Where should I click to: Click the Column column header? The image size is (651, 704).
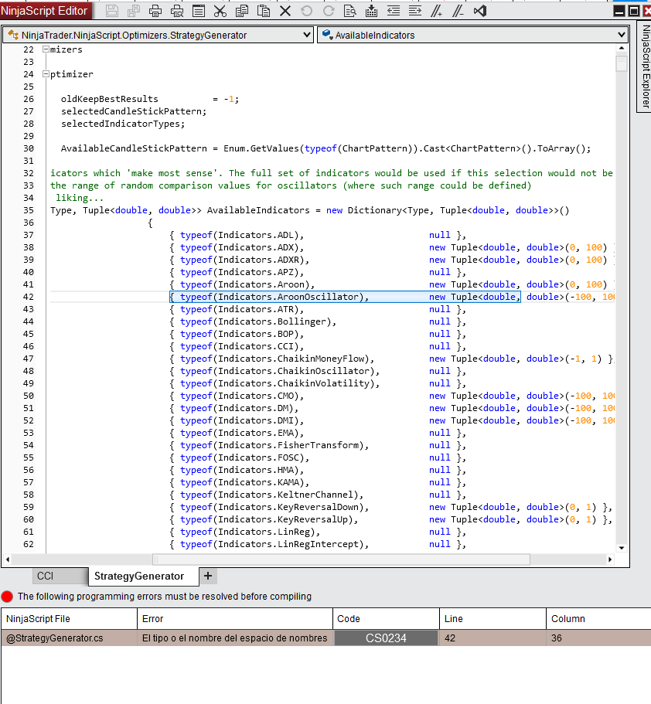point(598,619)
